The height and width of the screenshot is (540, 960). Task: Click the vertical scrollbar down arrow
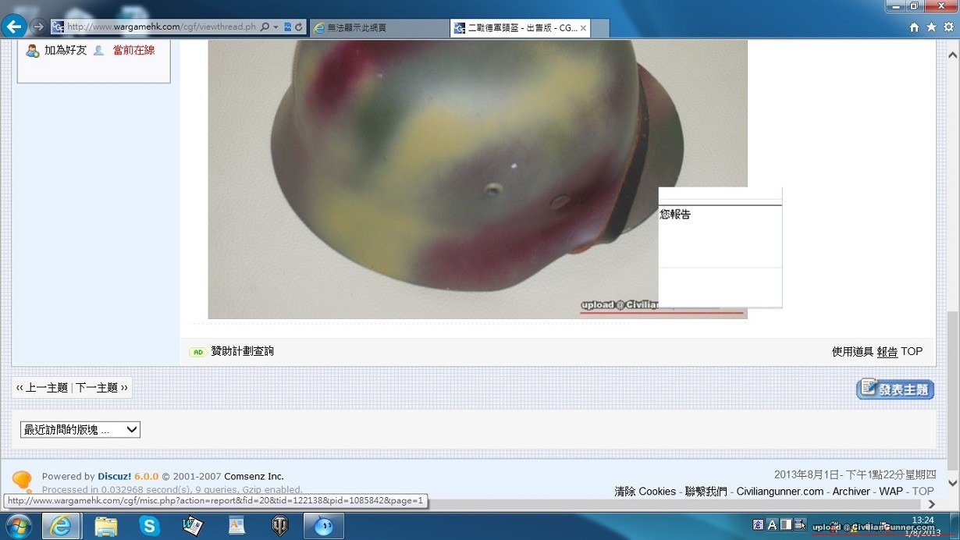pos(952,483)
